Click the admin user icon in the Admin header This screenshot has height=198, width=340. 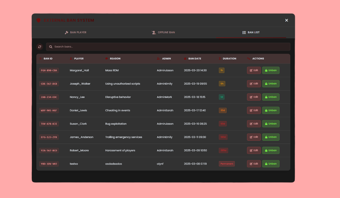pos(158,59)
